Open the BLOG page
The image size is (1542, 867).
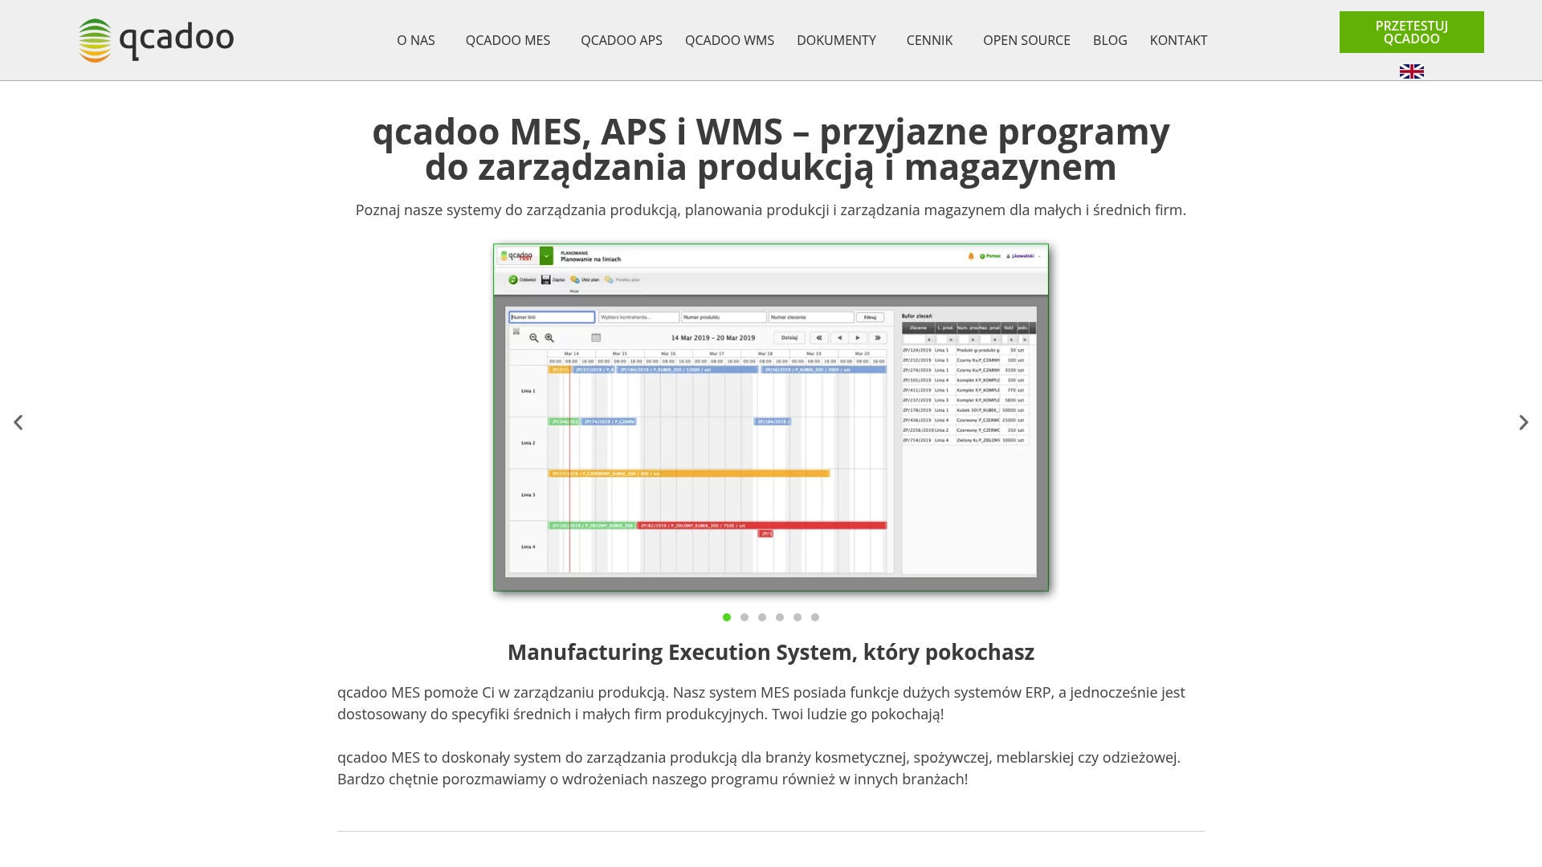click(x=1110, y=40)
